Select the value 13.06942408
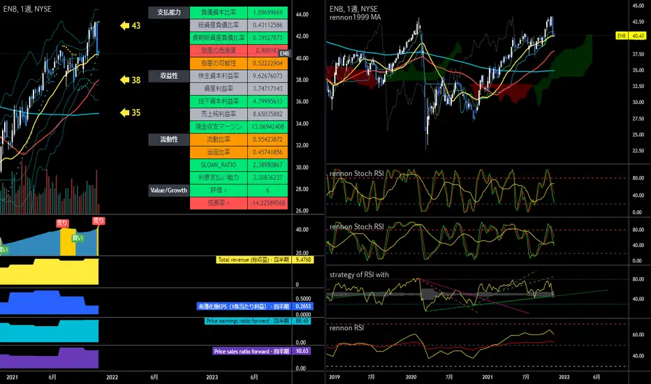The width and height of the screenshot is (651, 384). pyautogui.click(x=268, y=126)
